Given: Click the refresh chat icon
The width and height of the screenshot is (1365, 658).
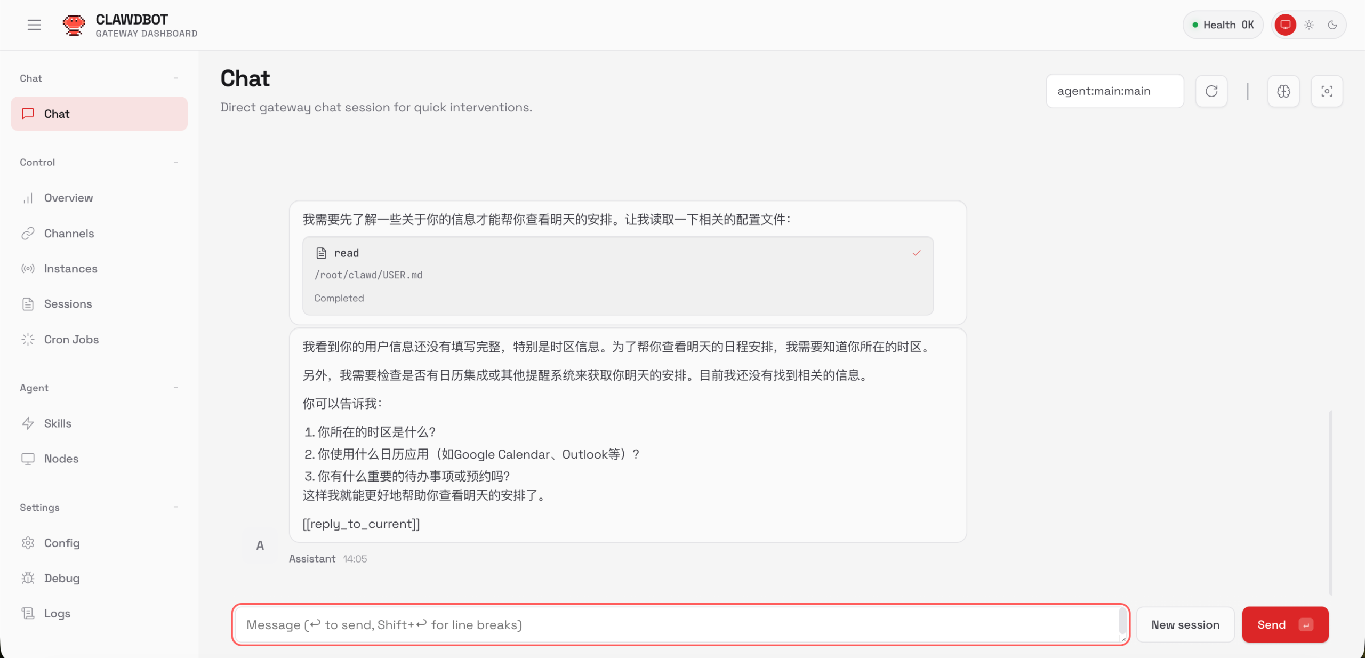Looking at the screenshot, I should point(1211,91).
